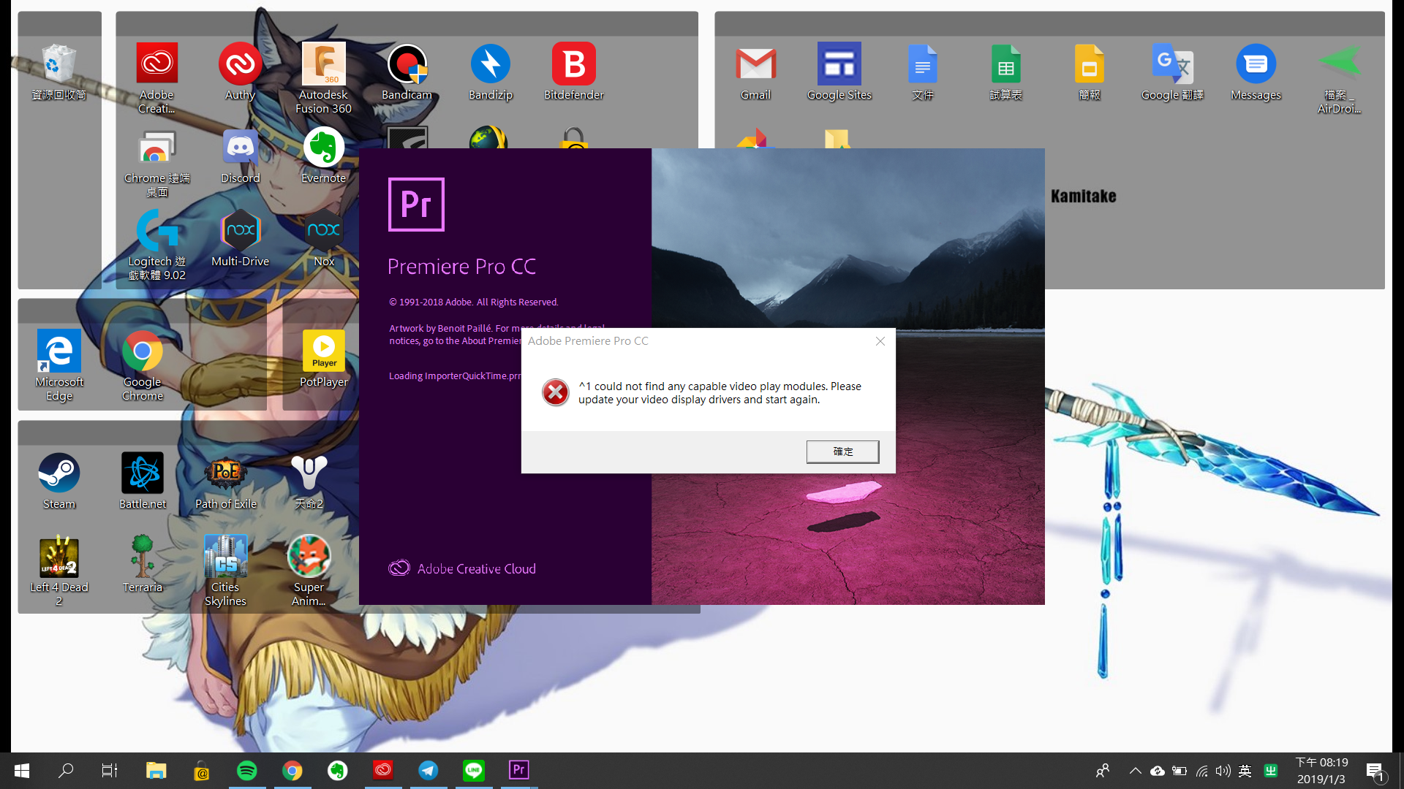Select the Bandizip desktop icon

pos(490,72)
